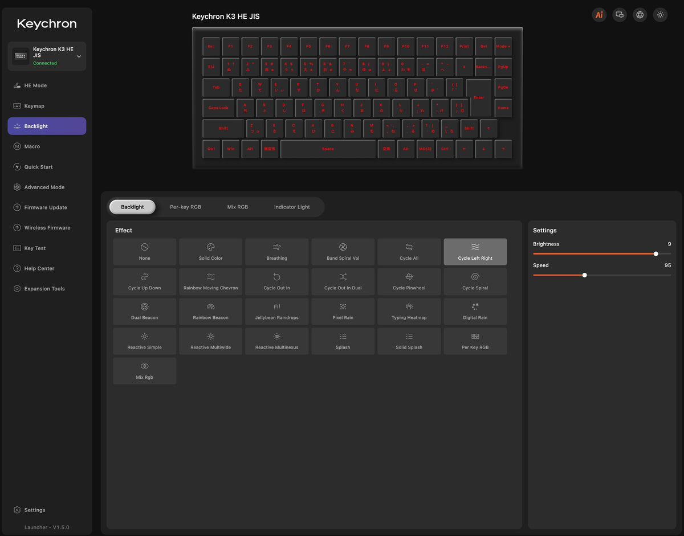Open Settings at the sidebar bottom
This screenshot has height=536, width=684.
[x=47, y=510]
